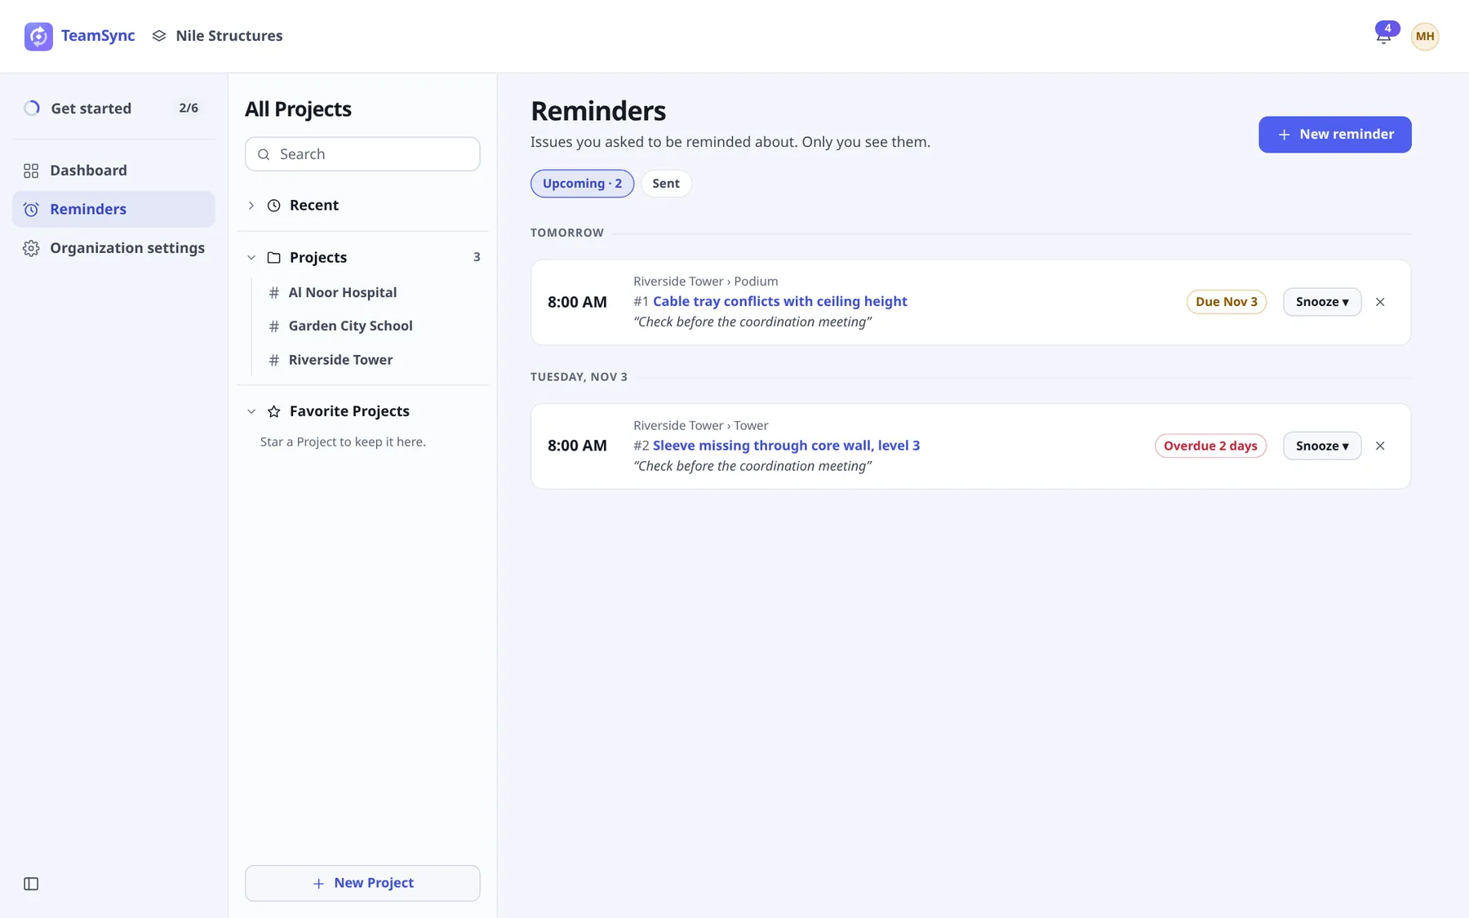Collapse the Projects section chevron

coord(251,258)
